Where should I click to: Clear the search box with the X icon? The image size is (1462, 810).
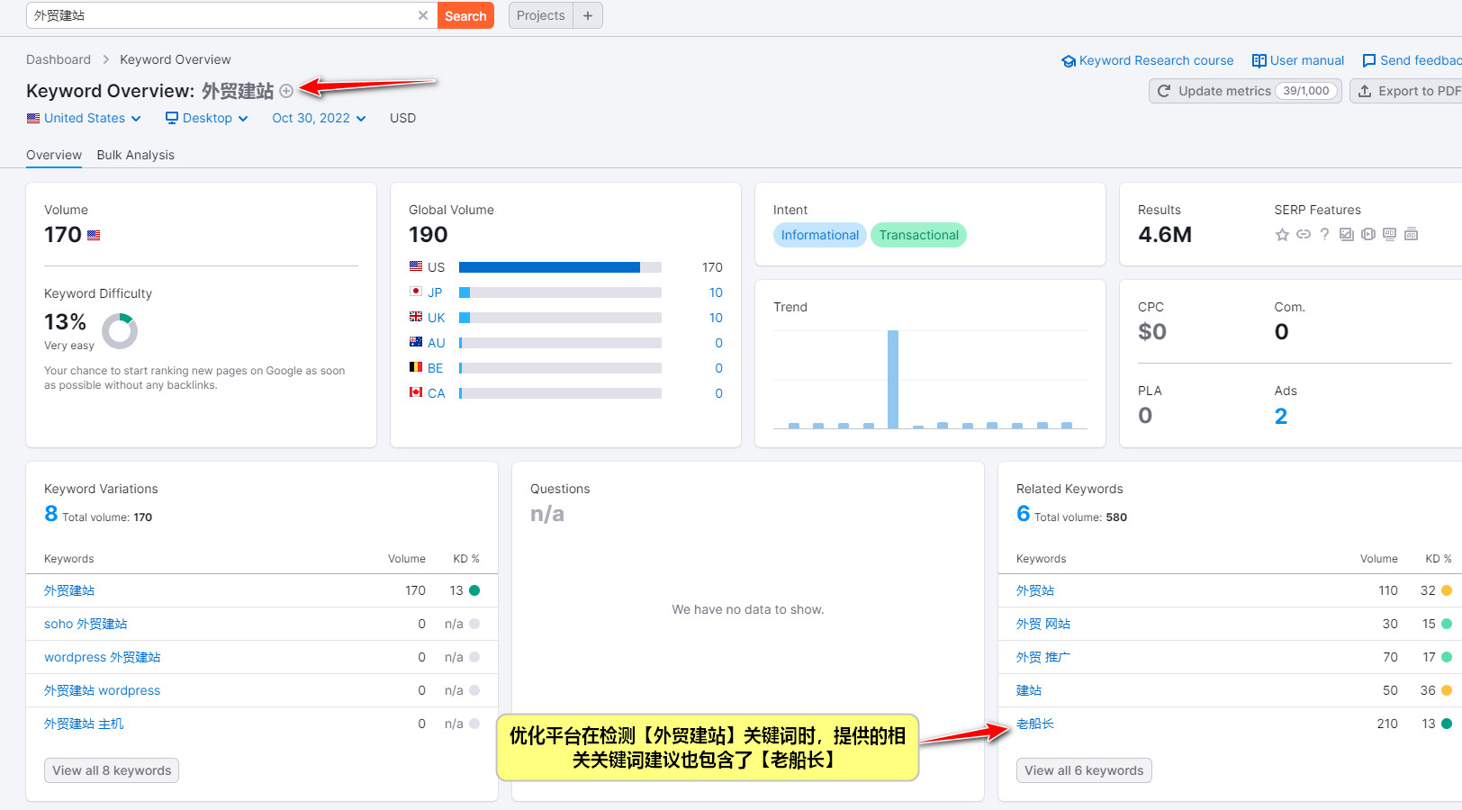[423, 15]
